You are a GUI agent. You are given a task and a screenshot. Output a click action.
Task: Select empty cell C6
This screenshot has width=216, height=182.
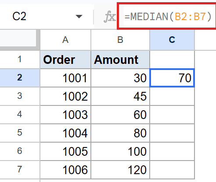click(172, 151)
